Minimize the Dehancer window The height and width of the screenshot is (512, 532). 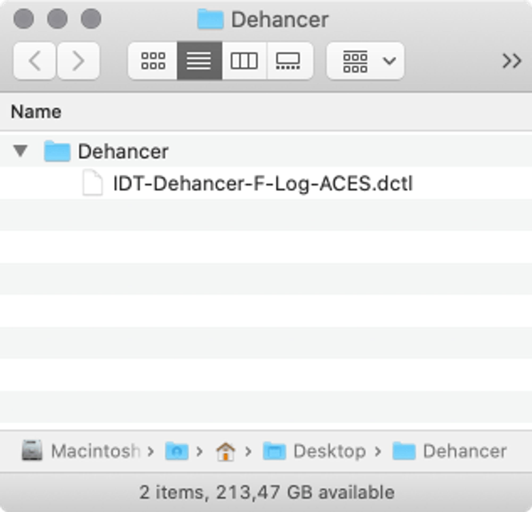click(57, 18)
